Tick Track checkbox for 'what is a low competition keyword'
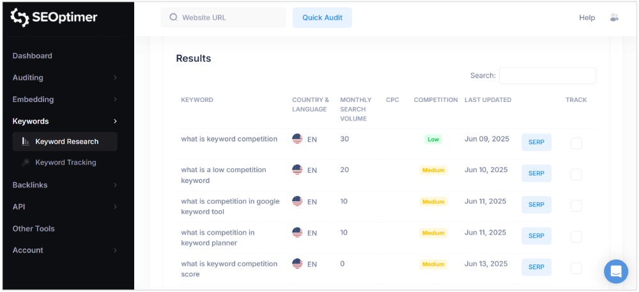This screenshot has height=292, width=639. pyautogui.click(x=576, y=174)
